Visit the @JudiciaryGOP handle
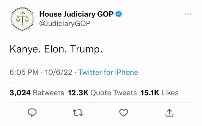This screenshot has height=126, width=202. 65,24
